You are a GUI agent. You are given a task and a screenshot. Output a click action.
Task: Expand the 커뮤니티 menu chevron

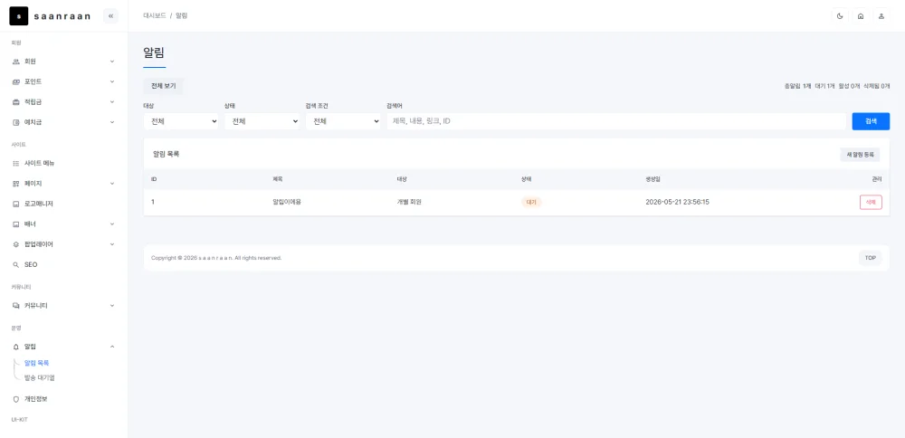(x=112, y=305)
